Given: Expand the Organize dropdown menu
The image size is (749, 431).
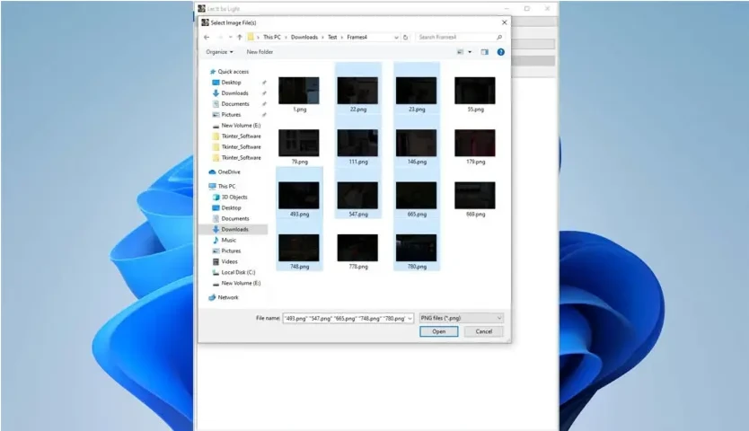Looking at the screenshot, I should tap(219, 52).
